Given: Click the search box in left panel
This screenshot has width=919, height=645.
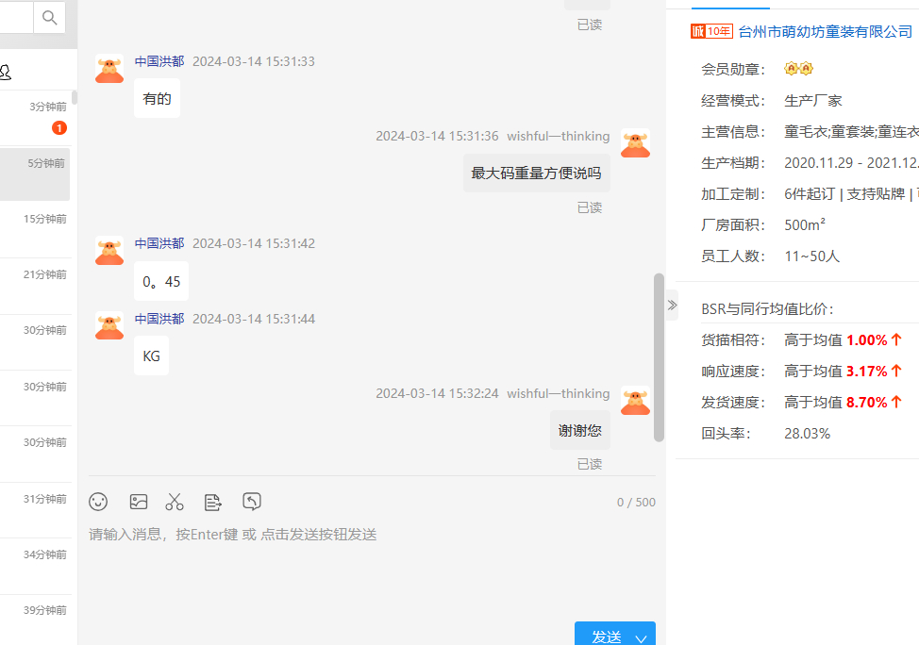Looking at the screenshot, I should point(16,18).
